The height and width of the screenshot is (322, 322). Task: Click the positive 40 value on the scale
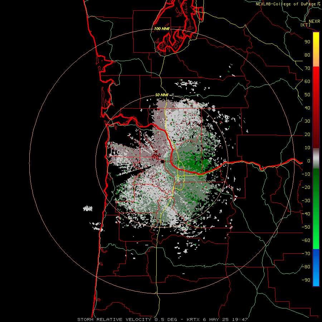pos(307,108)
